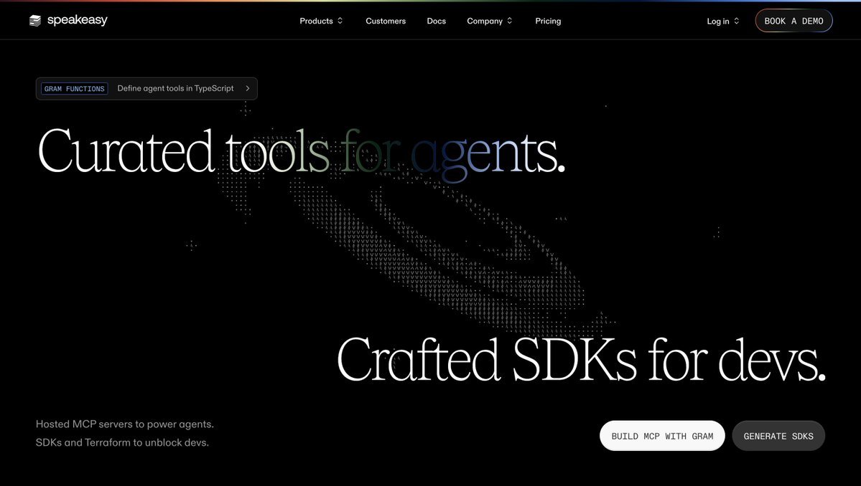Expand the Log in dropdown arrows
Image resolution: width=861 pixels, height=486 pixels.
(x=737, y=21)
